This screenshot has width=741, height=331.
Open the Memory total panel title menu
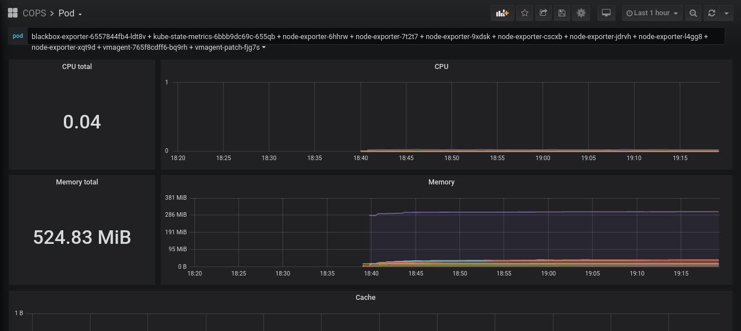(77, 182)
